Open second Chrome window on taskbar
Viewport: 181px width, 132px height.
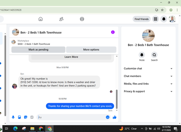coord(50,129)
